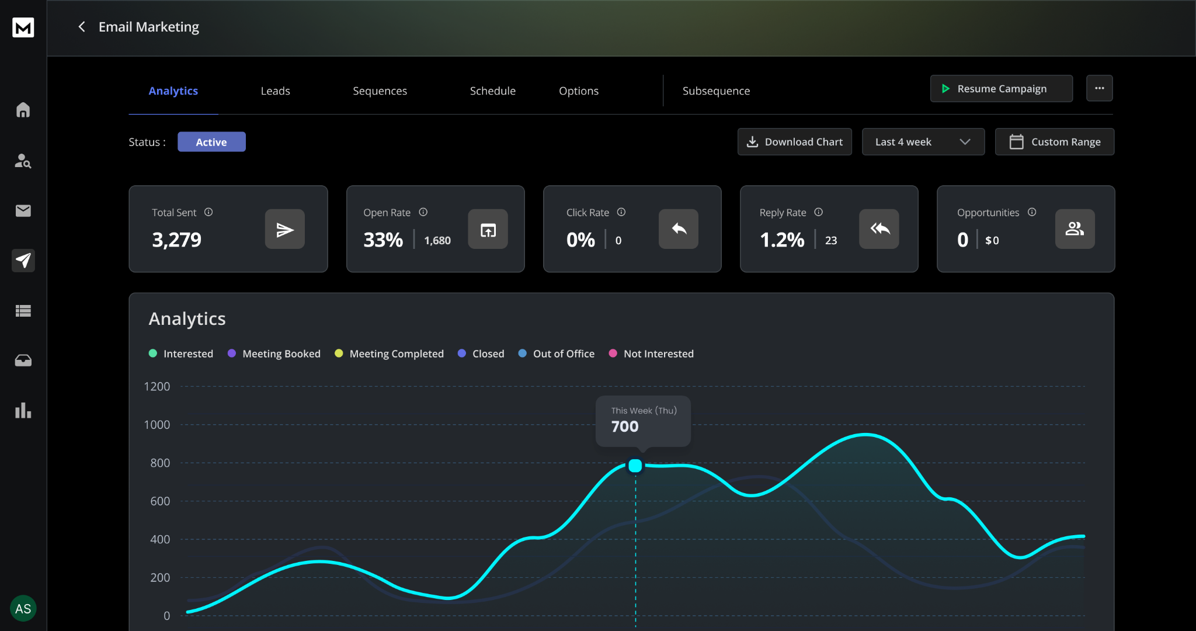Open the three-dots more options menu
This screenshot has height=631, width=1196.
click(x=1099, y=88)
